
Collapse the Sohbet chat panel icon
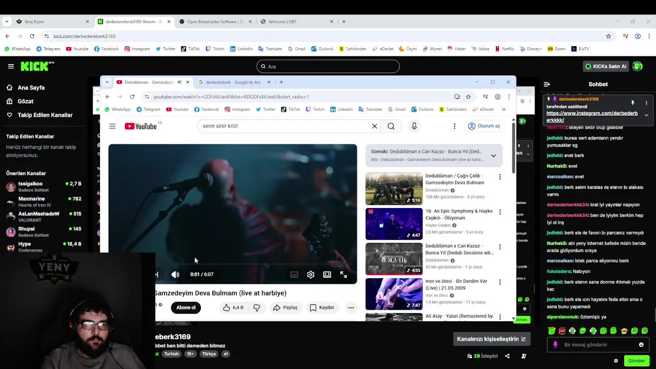(x=547, y=84)
